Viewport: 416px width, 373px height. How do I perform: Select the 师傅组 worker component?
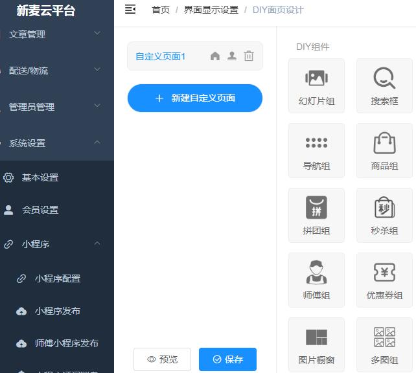click(316, 280)
